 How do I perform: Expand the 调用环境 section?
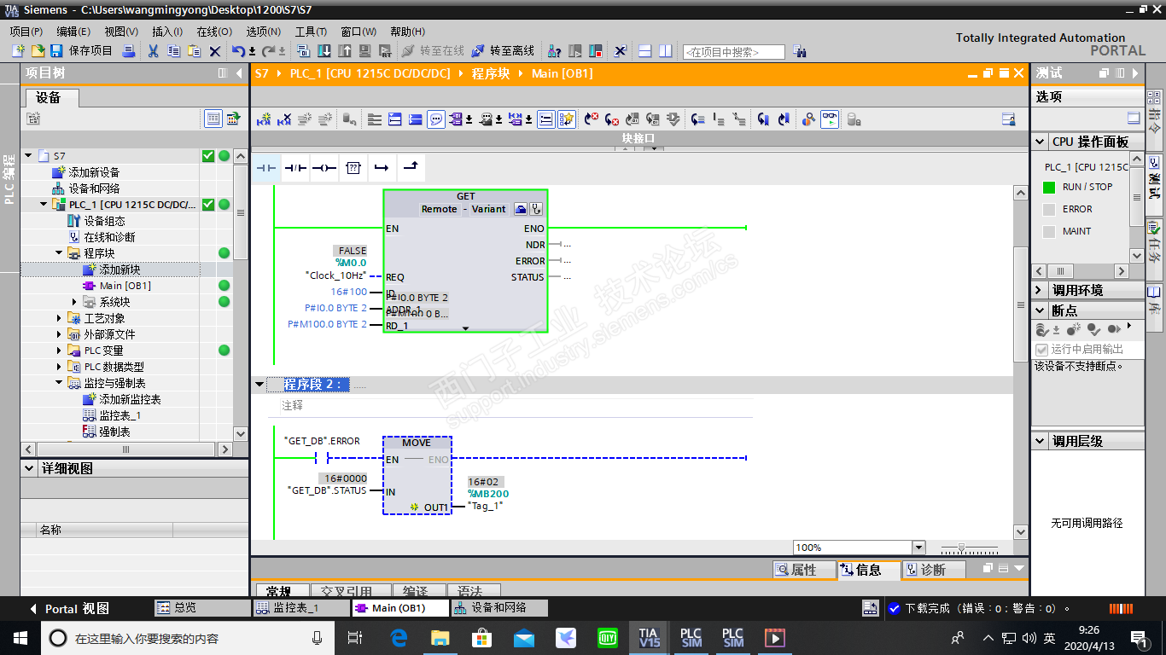(x=1040, y=291)
